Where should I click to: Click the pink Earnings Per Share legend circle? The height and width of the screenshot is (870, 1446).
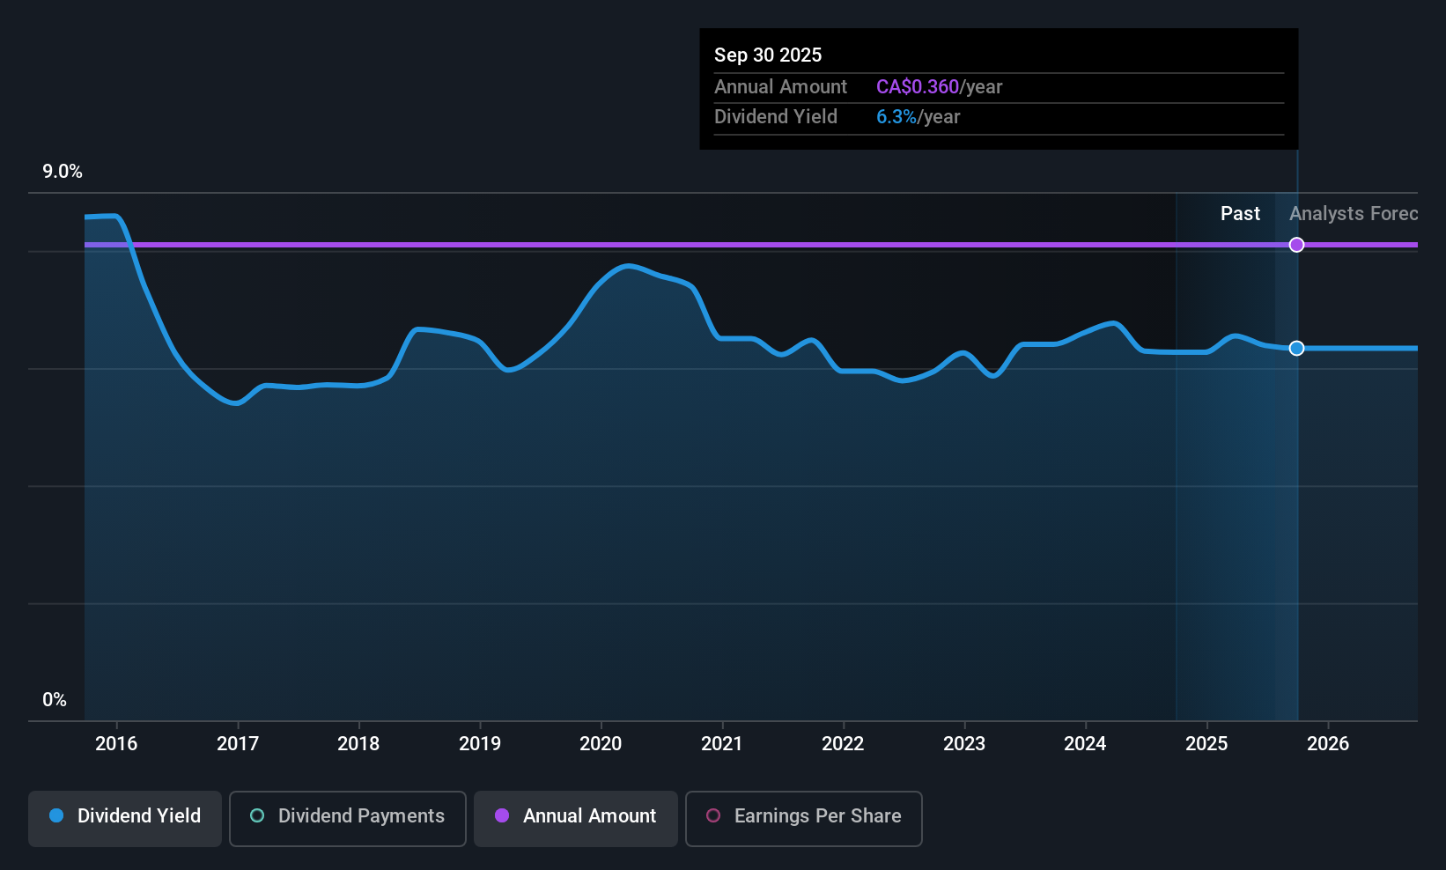pos(713,815)
